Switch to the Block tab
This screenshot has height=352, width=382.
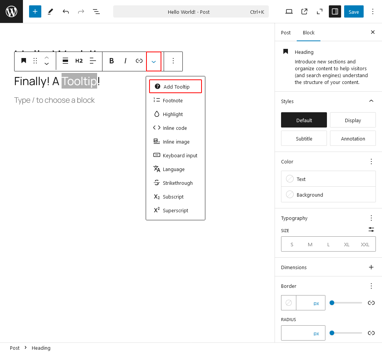tap(309, 32)
